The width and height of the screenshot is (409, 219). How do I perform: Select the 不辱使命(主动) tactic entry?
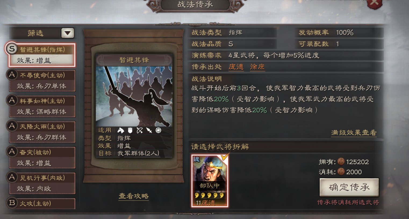click(42, 81)
